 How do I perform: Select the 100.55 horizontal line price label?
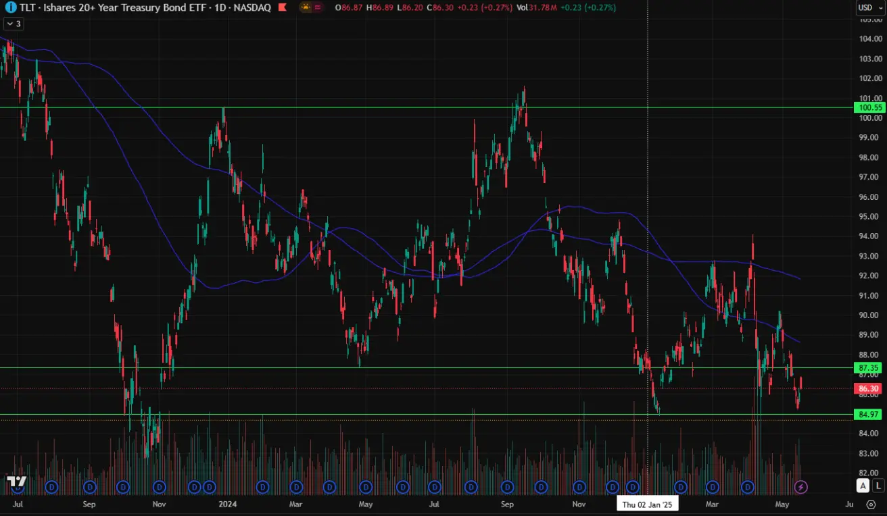(x=870, y=107)
